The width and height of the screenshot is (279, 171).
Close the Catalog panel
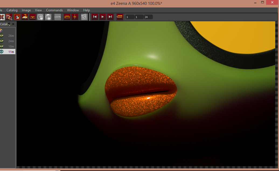[13, 24]
